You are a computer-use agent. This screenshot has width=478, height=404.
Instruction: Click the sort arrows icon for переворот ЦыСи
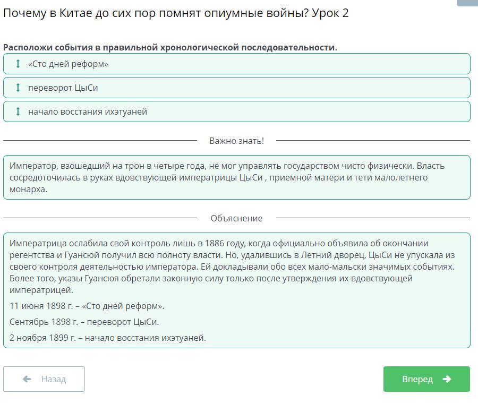18,88
